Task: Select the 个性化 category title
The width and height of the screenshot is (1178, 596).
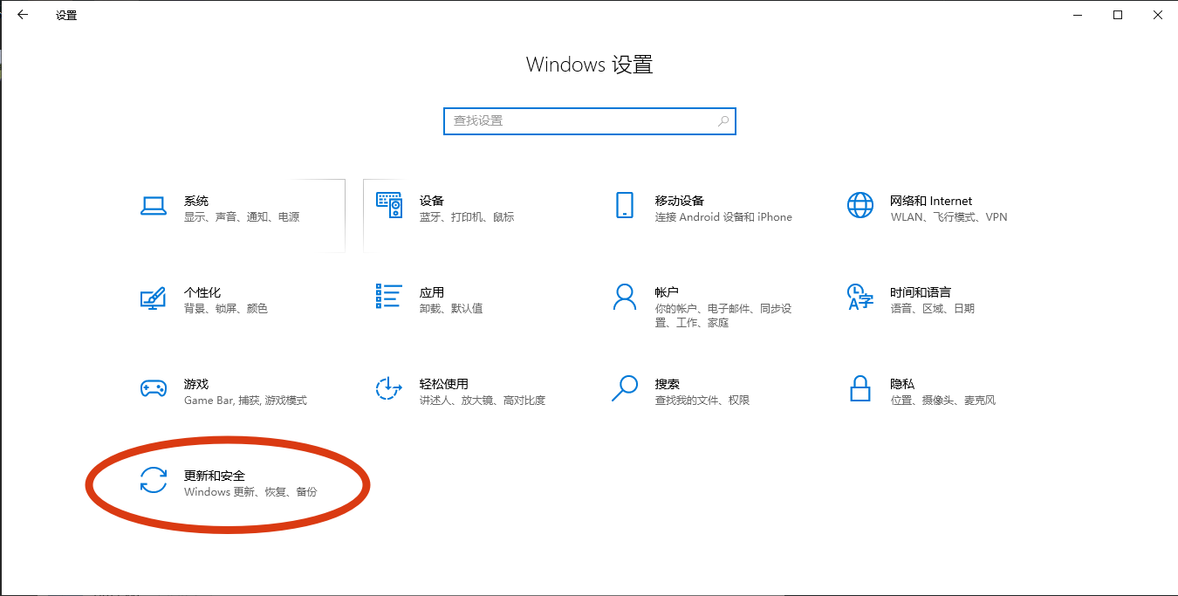Action: click(202, 292)
